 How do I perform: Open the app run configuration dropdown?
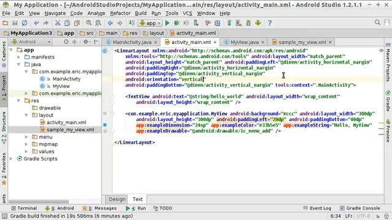[150, 23]
